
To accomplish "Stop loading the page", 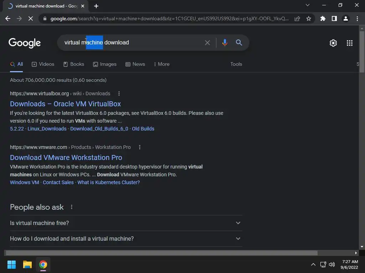I will [31, 18].
